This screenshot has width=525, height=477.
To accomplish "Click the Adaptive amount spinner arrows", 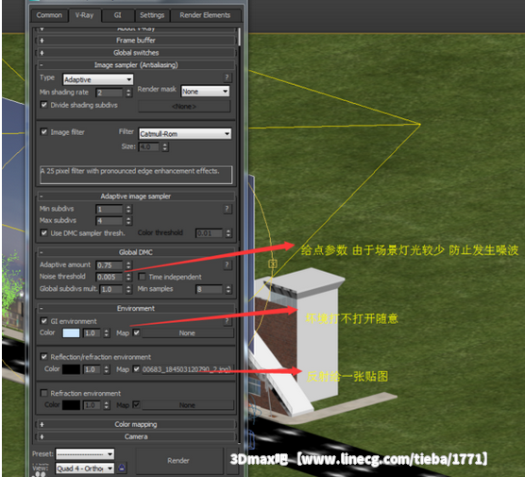I will [x=128, y=265].
